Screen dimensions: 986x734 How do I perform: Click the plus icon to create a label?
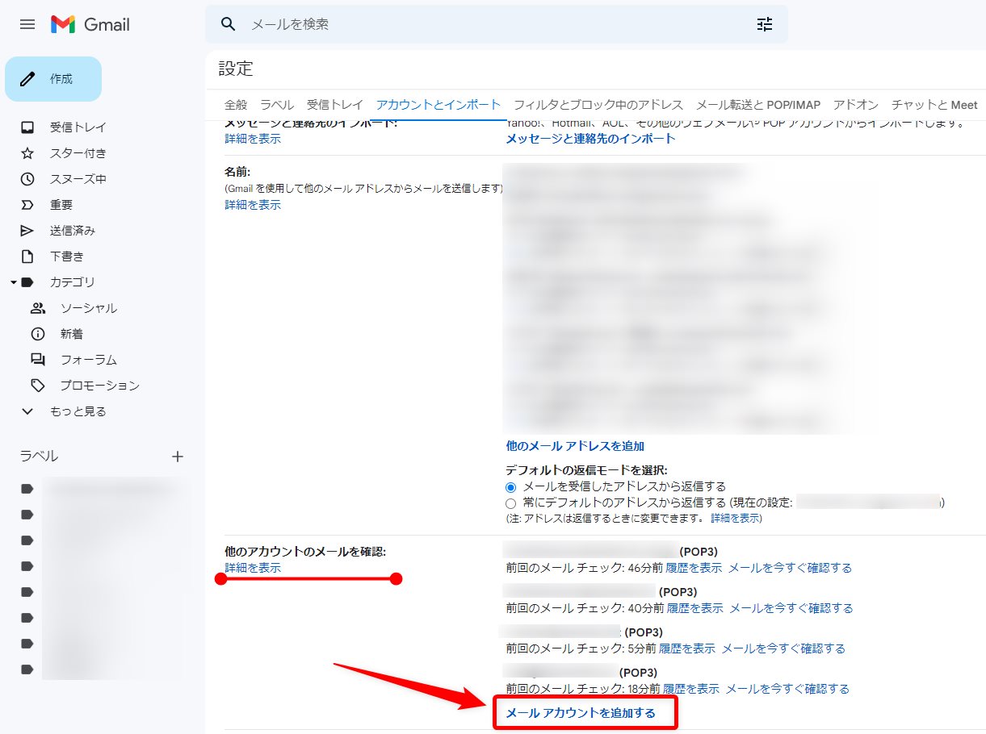(177, 456)
